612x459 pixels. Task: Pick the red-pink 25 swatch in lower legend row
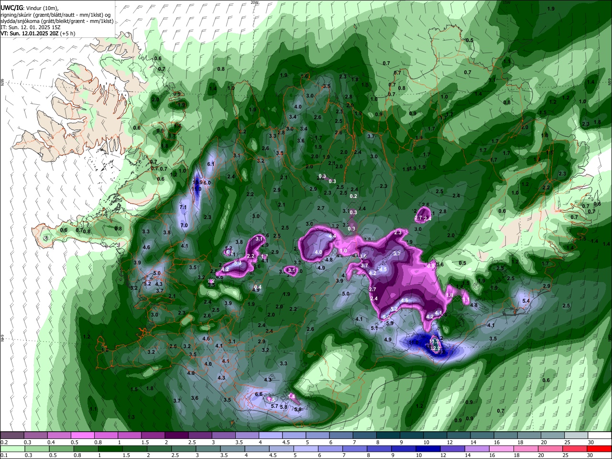click(575, 448)
